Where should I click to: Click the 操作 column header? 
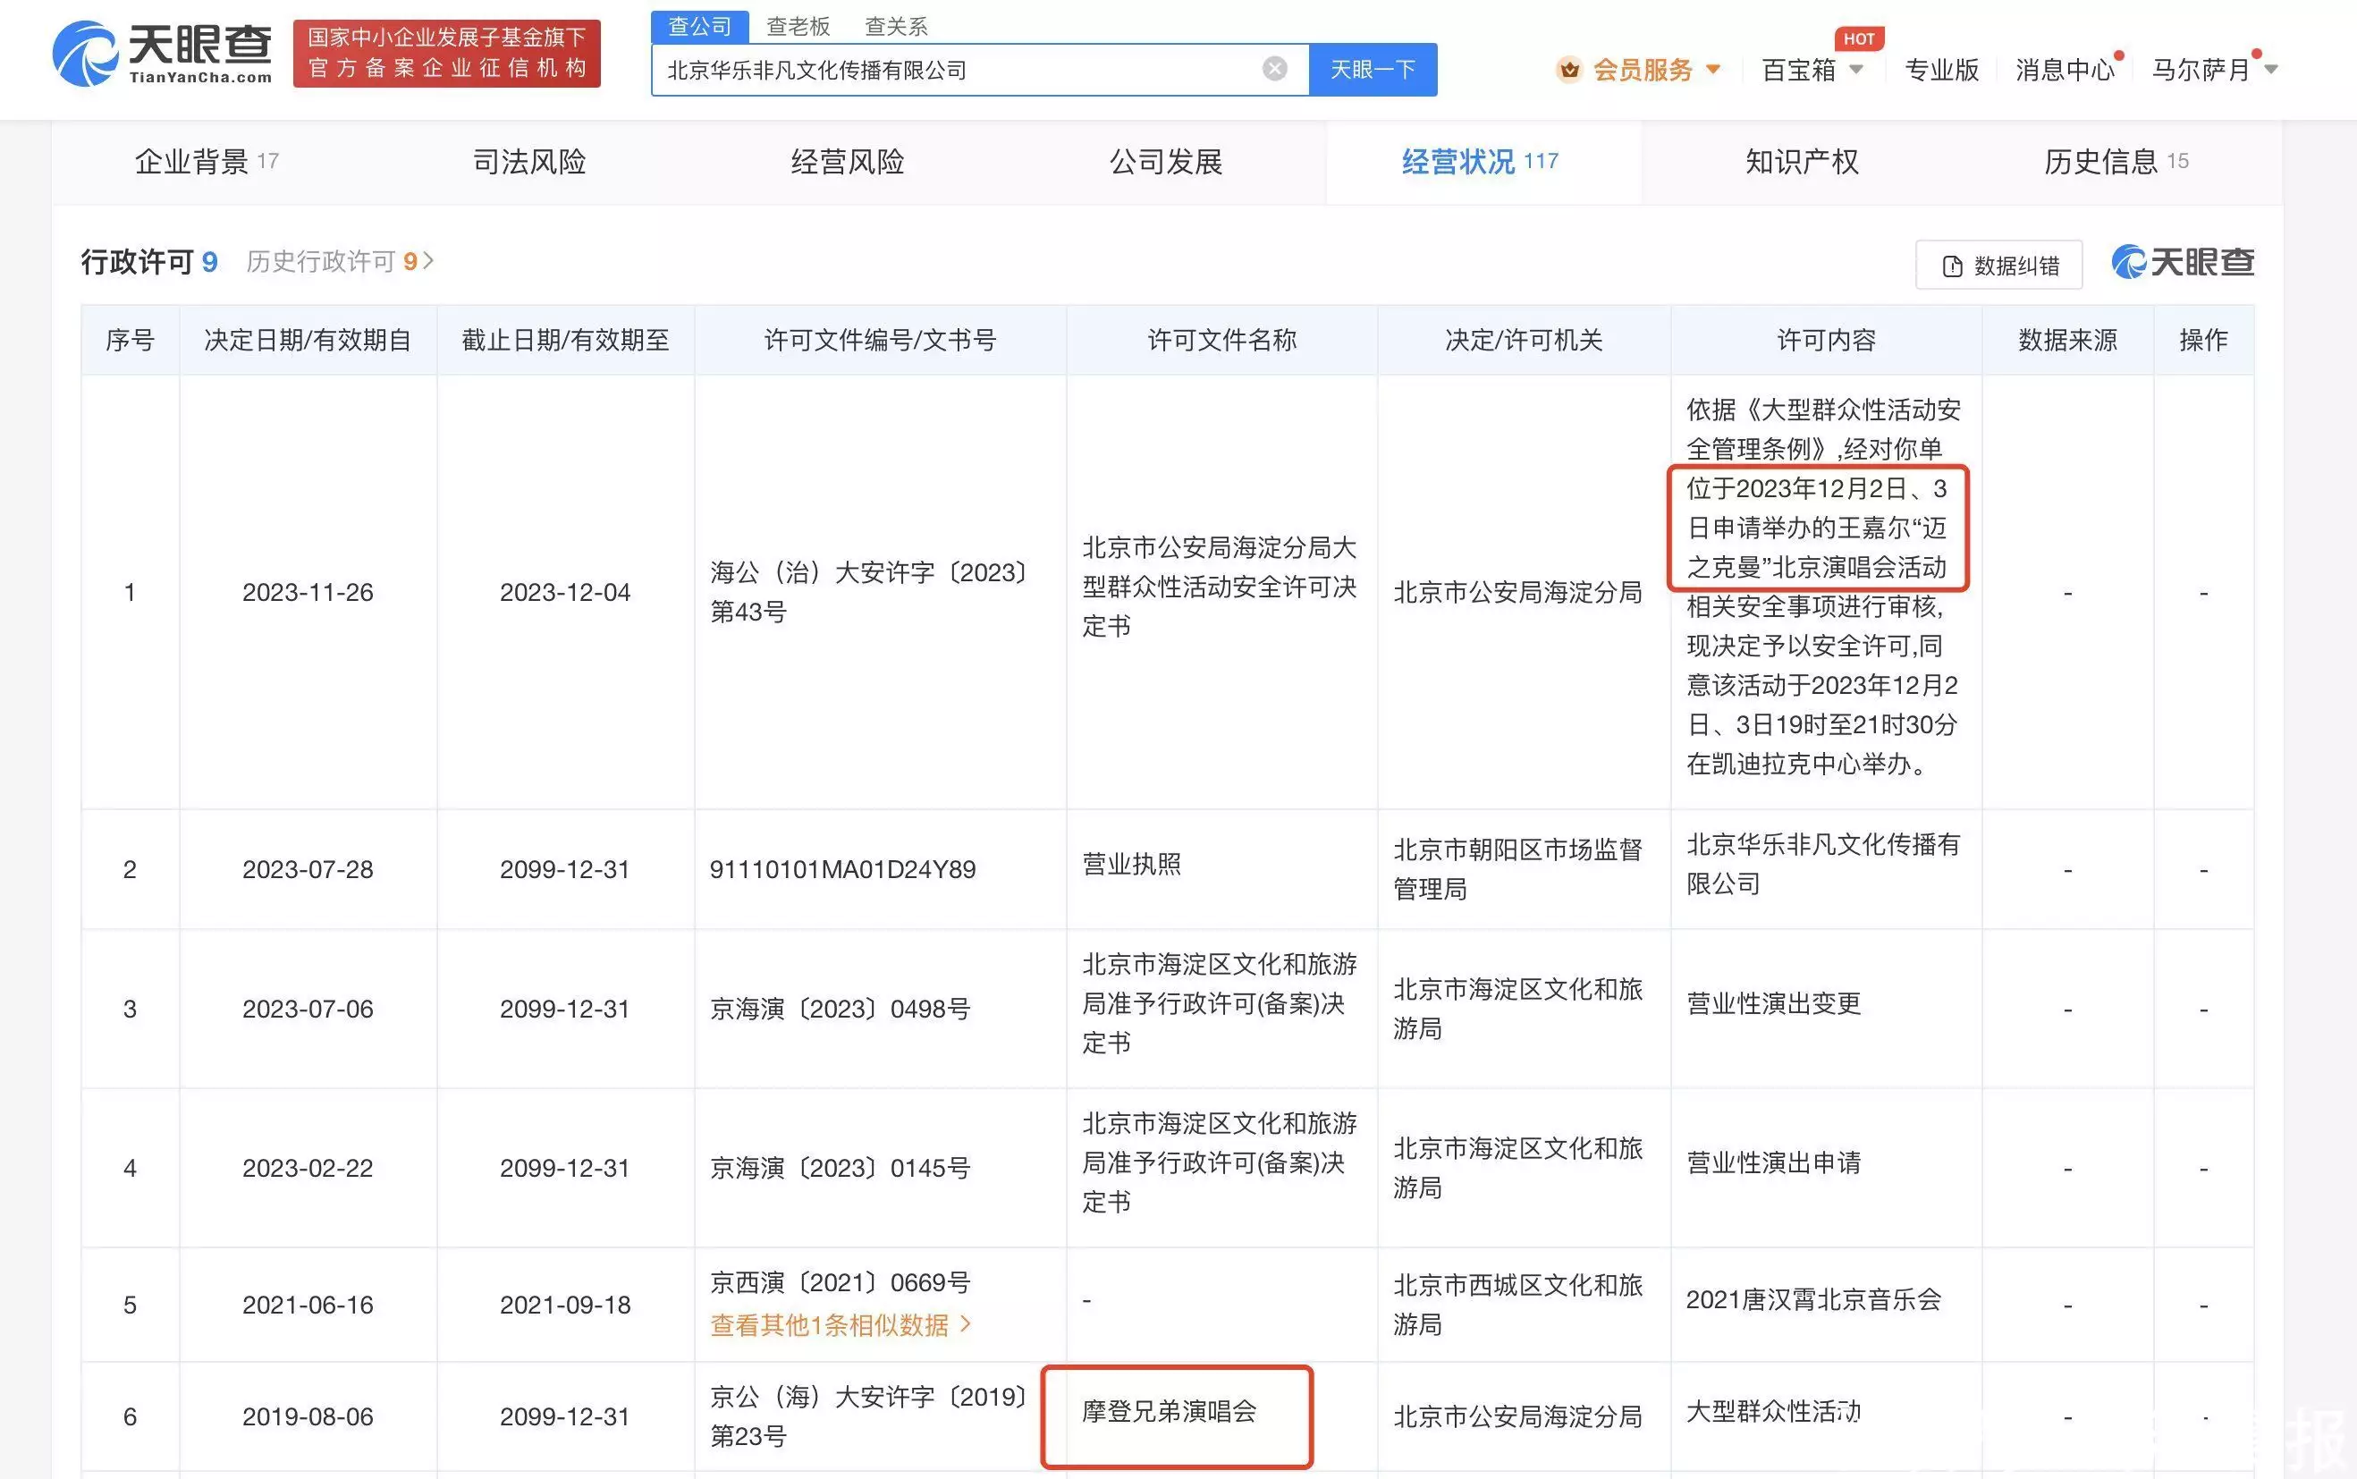(2203, 341)
